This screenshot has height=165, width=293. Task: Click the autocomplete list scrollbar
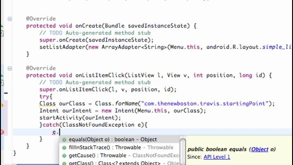point(183,151)
